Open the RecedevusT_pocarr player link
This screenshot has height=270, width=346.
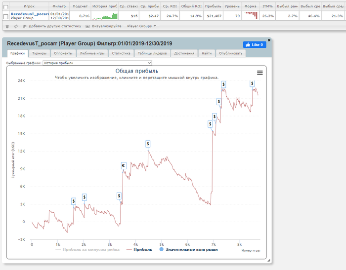pos(30,14)
